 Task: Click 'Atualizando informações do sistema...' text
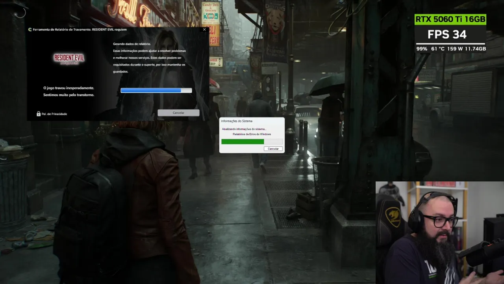pos(244,129)
